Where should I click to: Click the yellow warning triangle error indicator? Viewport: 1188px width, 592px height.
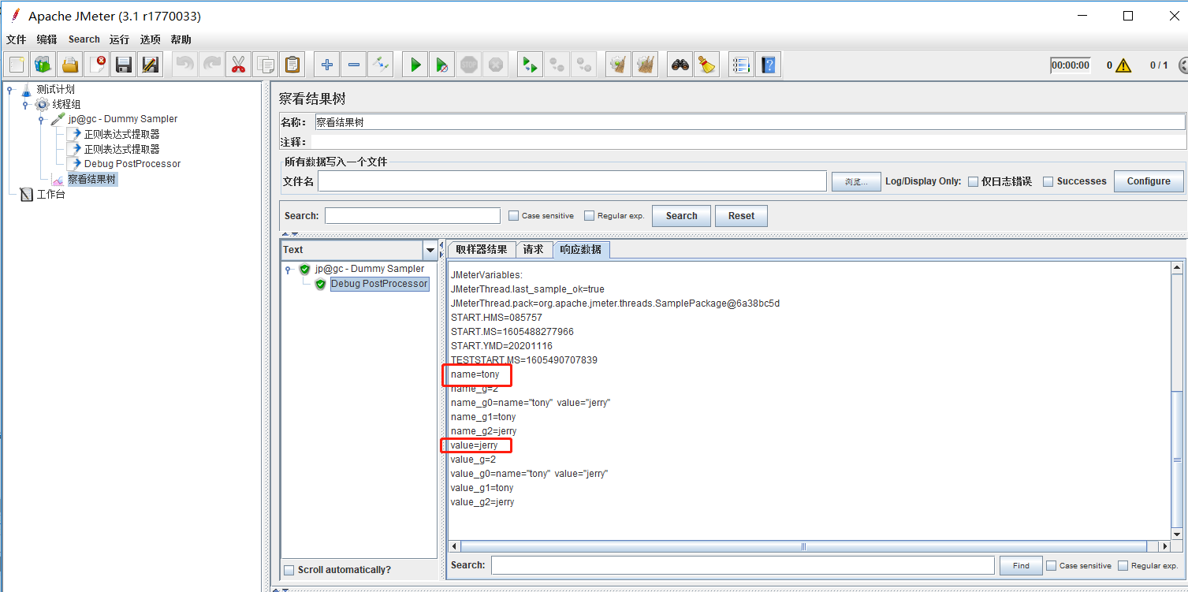pyautogui.click(x=1123, y=65)
